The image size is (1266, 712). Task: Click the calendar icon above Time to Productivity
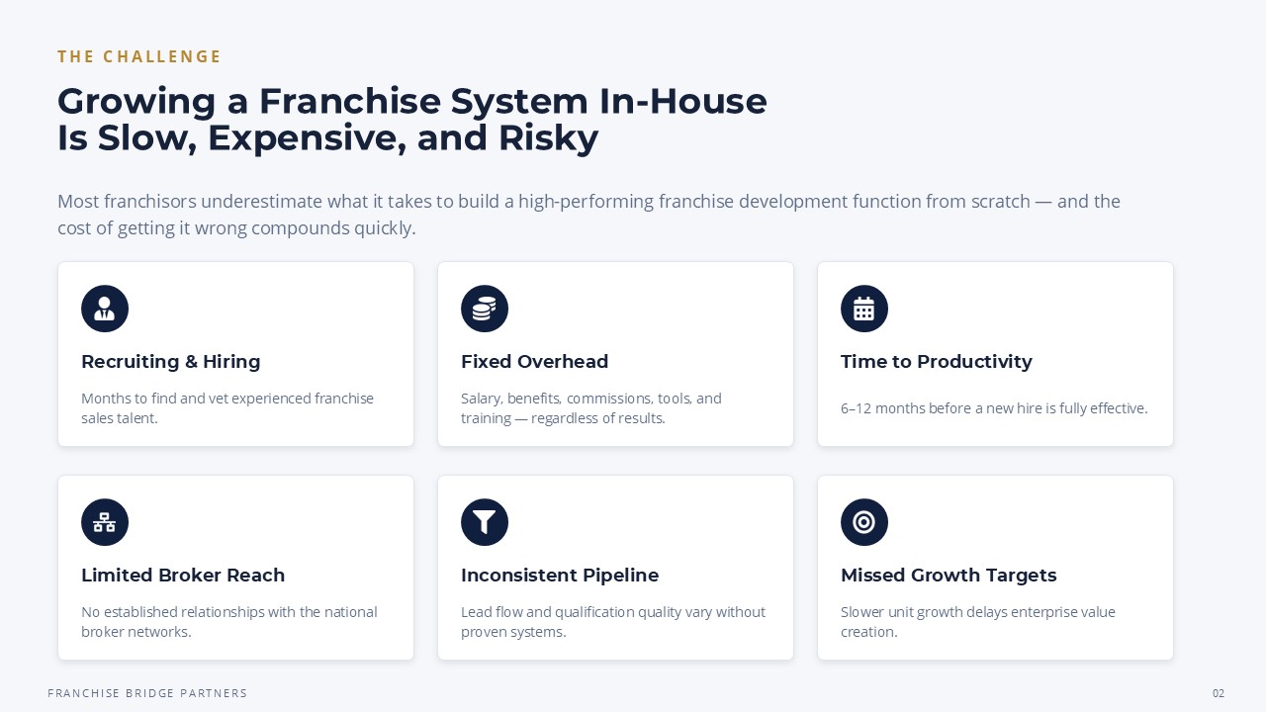coord(864,309)
